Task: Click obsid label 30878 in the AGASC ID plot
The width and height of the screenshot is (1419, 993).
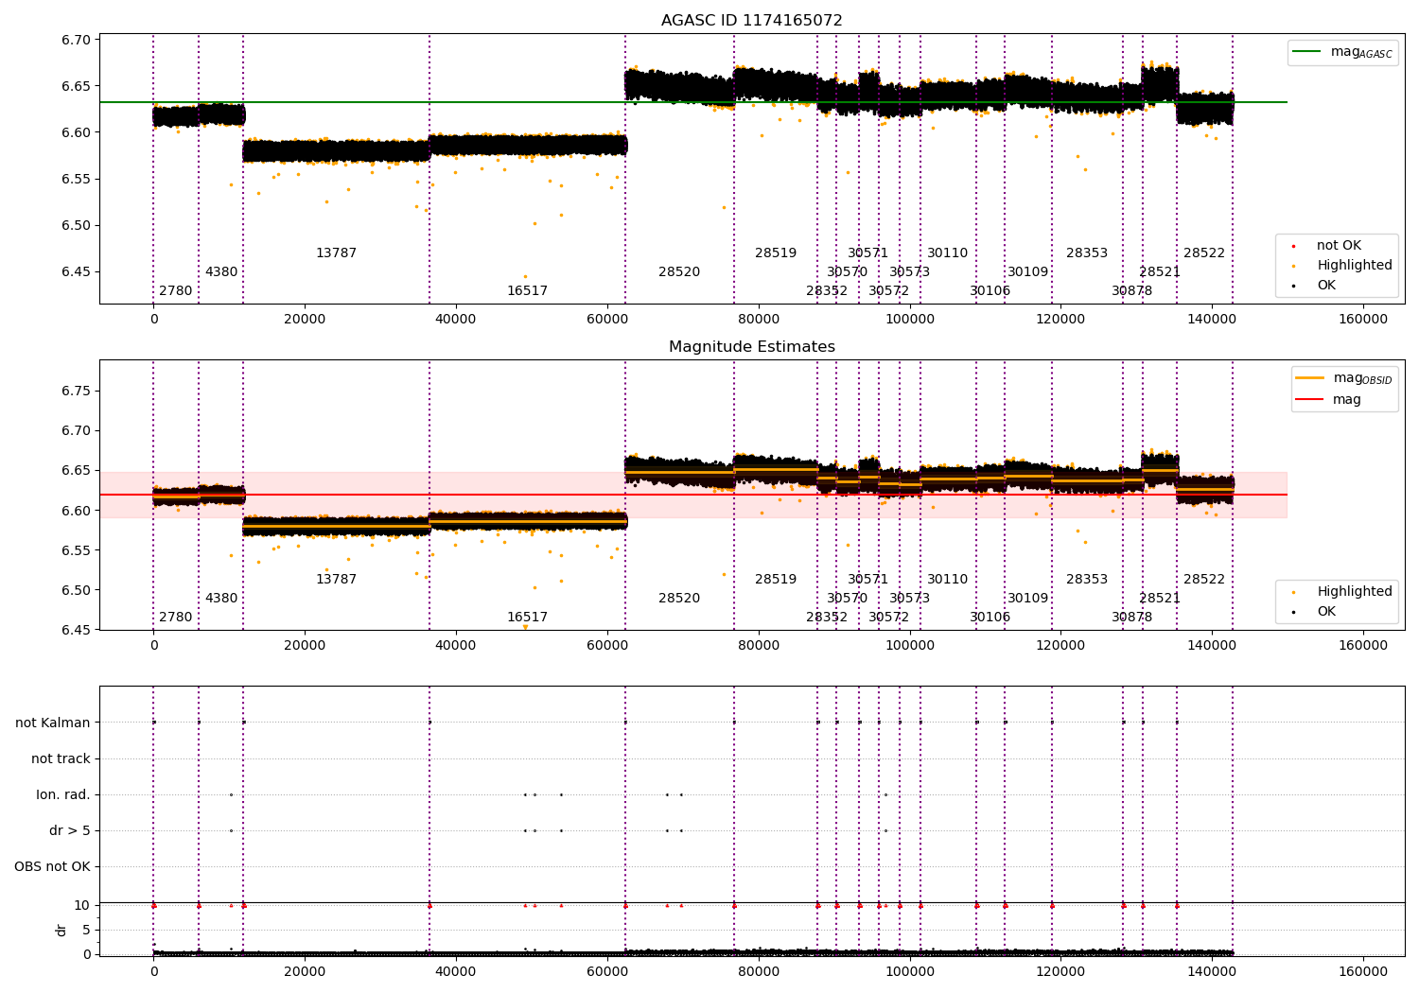Action: 1131,291
